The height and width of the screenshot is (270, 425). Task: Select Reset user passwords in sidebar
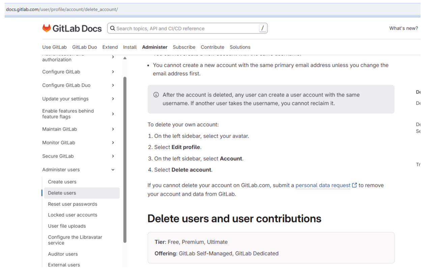click(x=73, y=204)
